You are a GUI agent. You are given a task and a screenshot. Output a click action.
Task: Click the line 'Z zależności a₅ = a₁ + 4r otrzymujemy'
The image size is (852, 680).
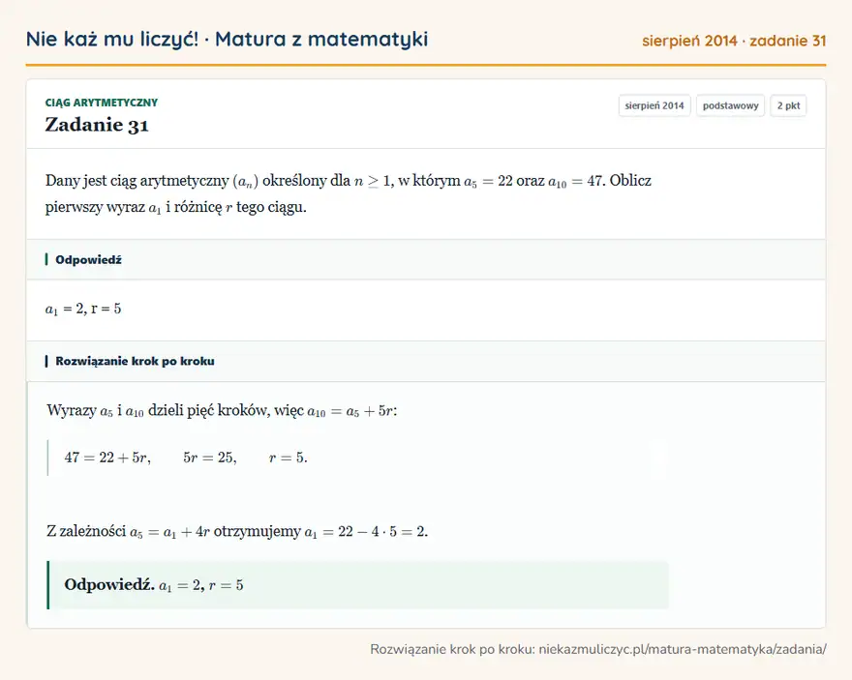coord(237,531)
